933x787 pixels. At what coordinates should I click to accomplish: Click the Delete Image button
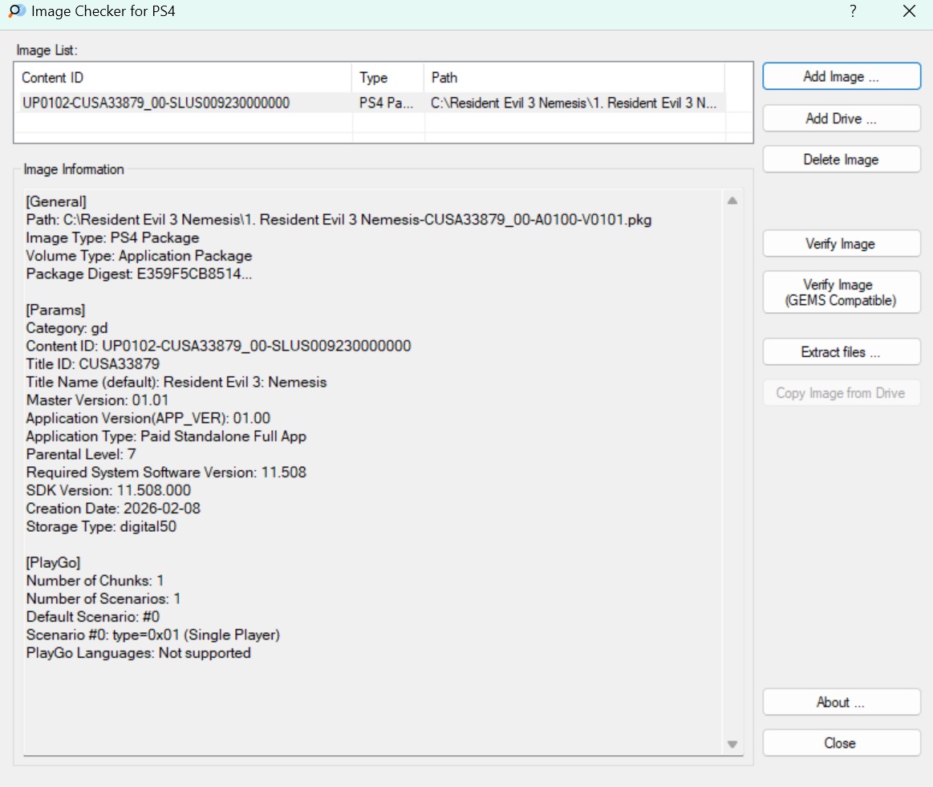pyautogui.click(x=842, y=160)
